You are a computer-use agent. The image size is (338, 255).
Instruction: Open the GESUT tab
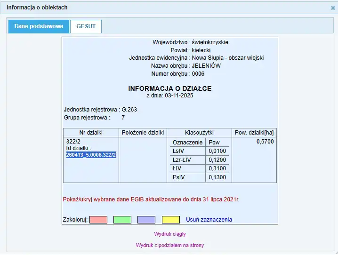[86, 26]
